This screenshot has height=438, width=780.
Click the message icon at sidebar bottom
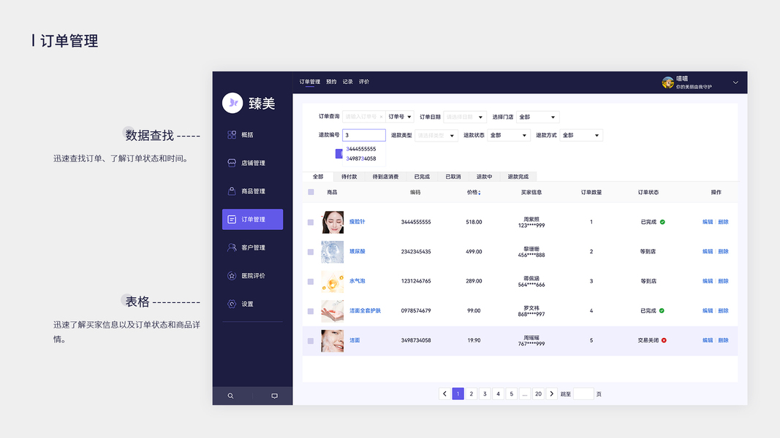(274, 396)
